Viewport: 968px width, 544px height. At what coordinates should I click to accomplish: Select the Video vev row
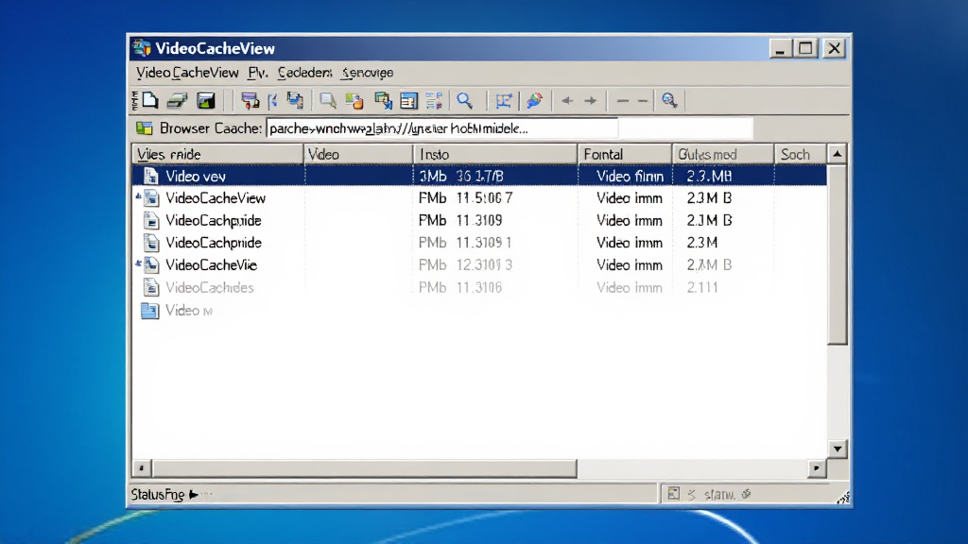479,176
